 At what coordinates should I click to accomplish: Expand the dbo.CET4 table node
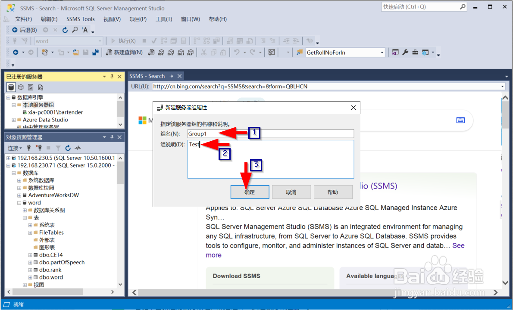tap(30, 255)
